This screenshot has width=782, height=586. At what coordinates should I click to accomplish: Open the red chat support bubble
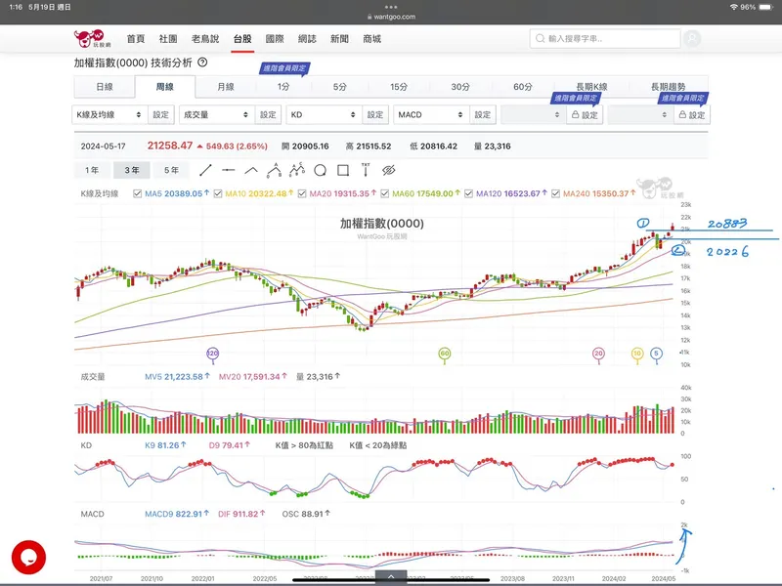click(28, 557)
